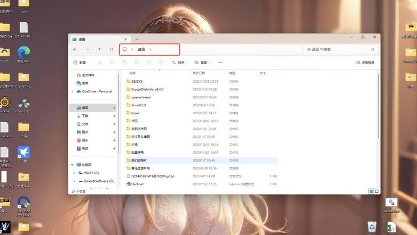Click the Share icon in toolbar
This screenshot has width=417, height=235.
tap(148, 62)
